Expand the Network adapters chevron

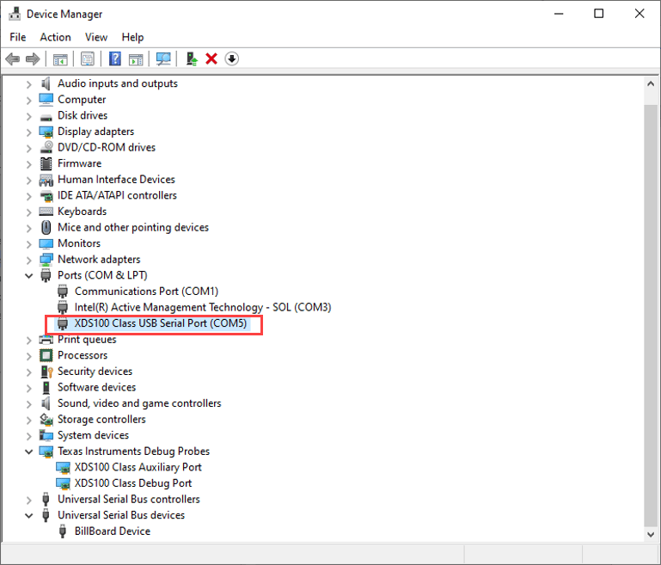point(28,261)
